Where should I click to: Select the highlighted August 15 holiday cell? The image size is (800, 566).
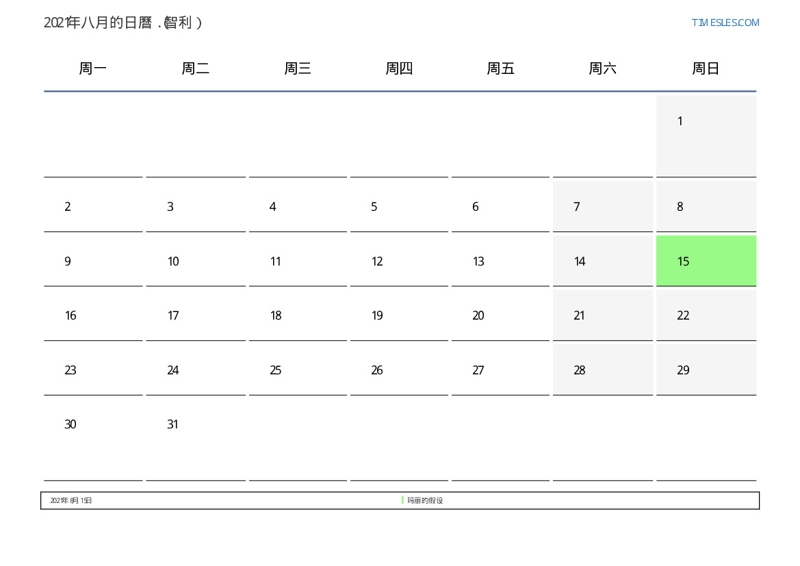click(x=706, y=261)
